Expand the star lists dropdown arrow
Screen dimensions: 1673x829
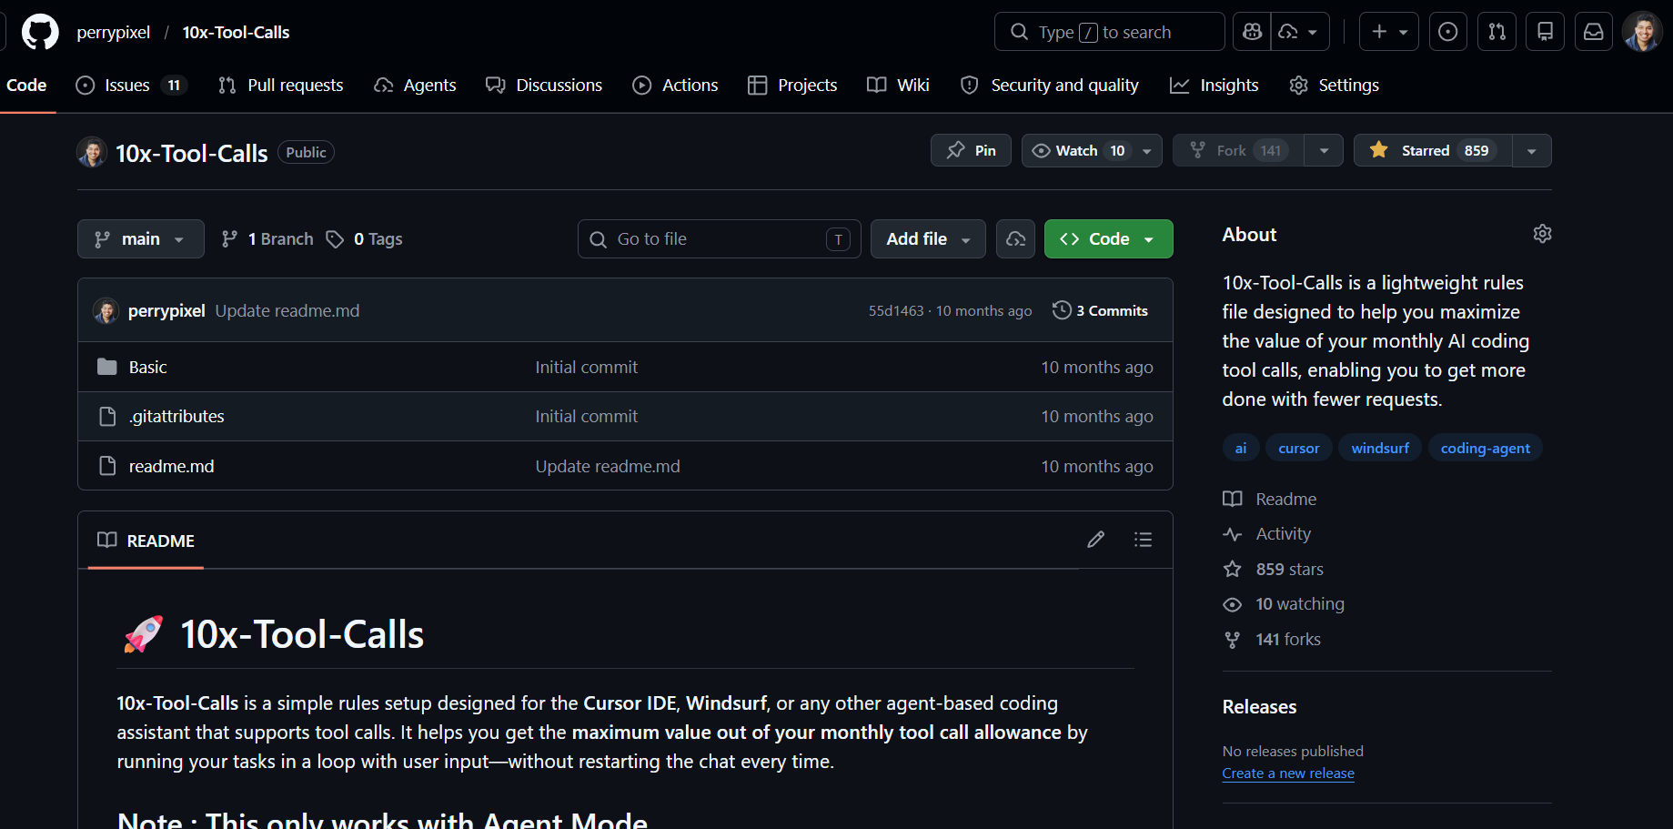tap(1532, 151)
